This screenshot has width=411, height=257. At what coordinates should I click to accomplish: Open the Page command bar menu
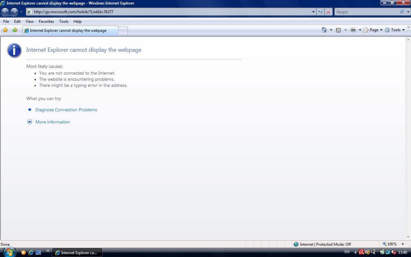(x=373, y=30)
